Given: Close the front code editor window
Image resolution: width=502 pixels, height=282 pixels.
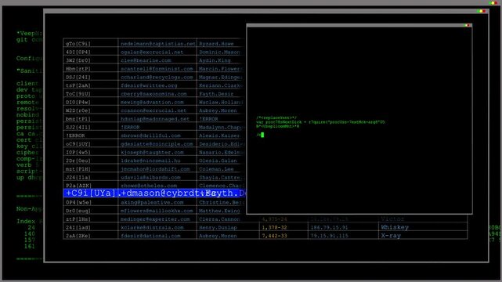Looking at the screenshot, I should (469, 25).
